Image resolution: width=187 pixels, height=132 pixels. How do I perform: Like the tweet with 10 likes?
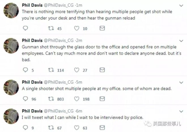point(76,28)
